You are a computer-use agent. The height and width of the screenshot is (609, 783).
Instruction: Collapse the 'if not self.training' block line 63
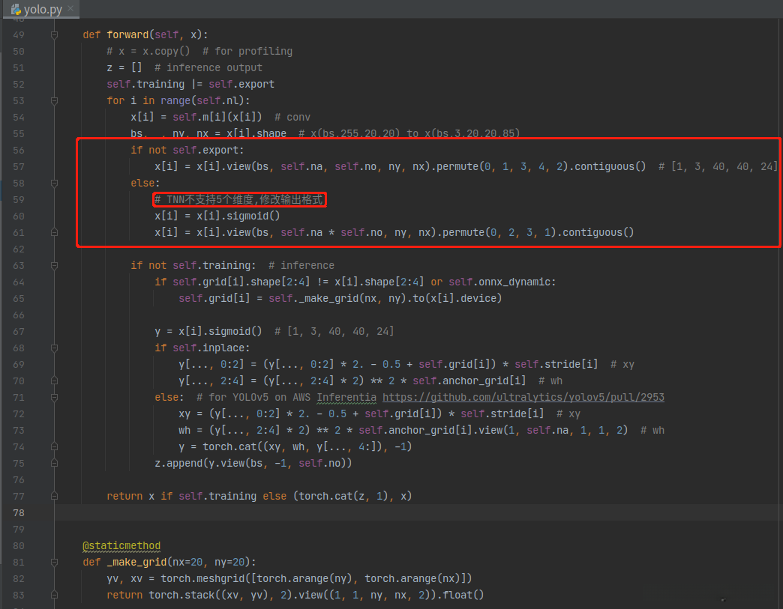click(55, 265)
